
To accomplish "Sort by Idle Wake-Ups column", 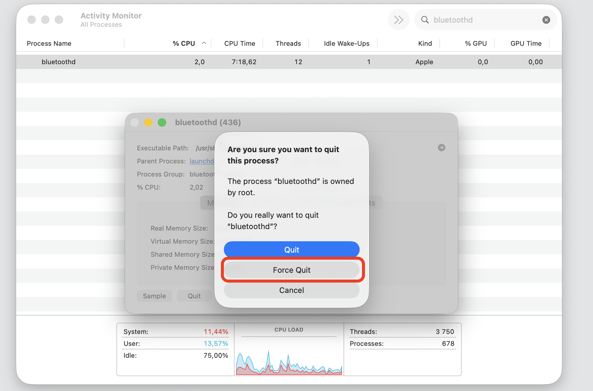I will [x=347, y=43].
